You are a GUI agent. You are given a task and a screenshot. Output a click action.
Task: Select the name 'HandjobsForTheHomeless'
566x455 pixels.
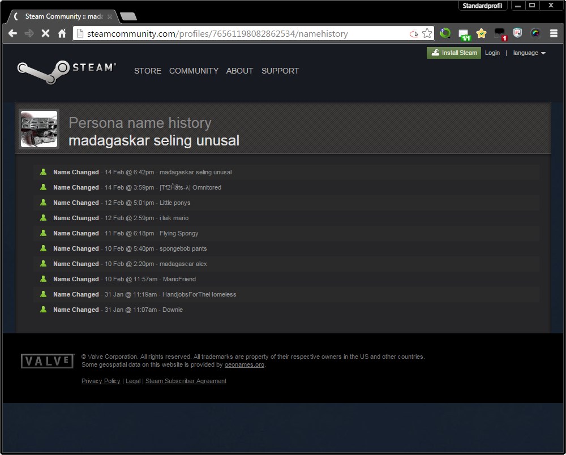pyautogui.click(x=199, y=294)
